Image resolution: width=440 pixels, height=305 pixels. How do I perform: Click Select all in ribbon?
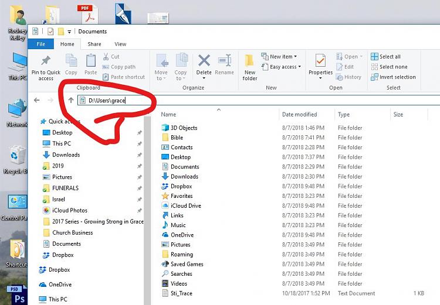tap(385, 57)
